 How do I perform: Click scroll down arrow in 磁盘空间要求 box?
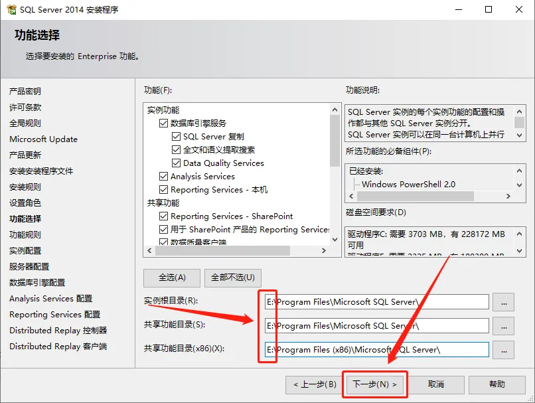(x=519, y=251)
